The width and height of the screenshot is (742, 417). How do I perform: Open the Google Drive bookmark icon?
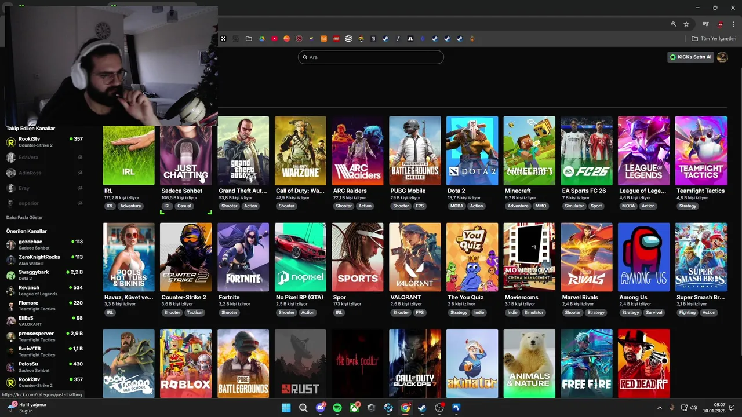tap(262, 39)
